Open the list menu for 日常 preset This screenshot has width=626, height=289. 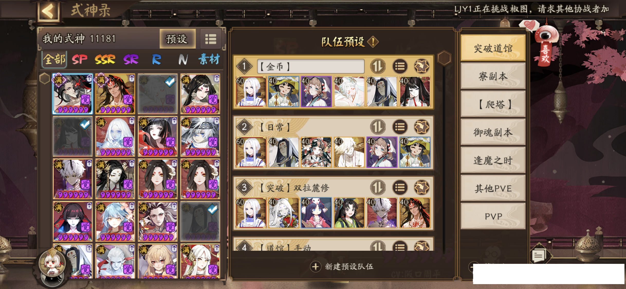pos(400,127)
